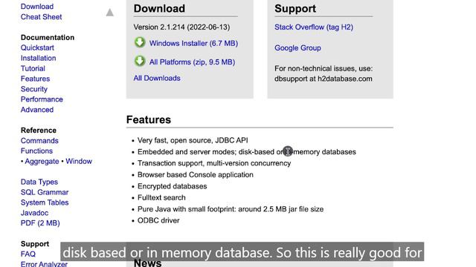
Task: Open SQL Grammar reference page
Action: pos(45,192)
